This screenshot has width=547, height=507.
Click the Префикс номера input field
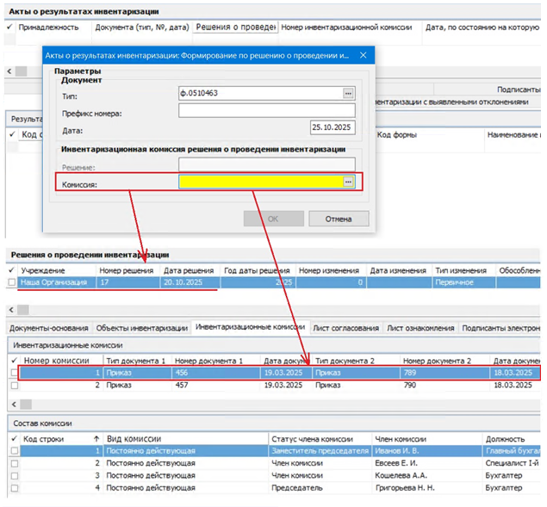(x=266, y=110)
